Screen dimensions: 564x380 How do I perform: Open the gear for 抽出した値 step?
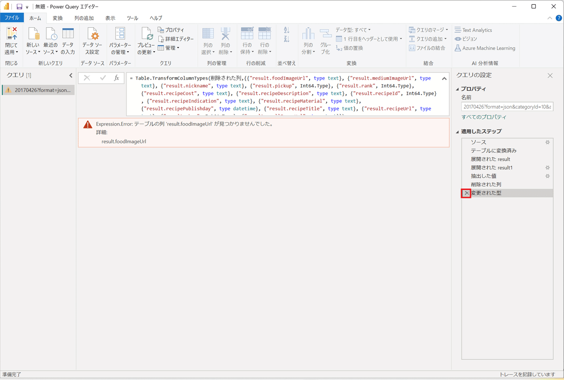547,176
